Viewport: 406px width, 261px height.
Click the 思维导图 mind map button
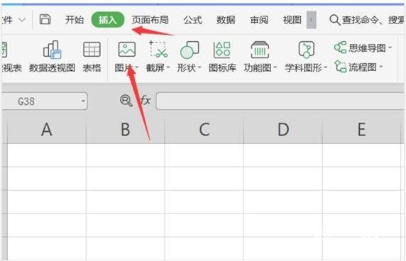[x=360, y=48]
